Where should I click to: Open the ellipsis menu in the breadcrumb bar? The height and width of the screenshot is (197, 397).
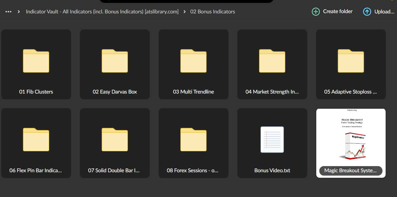pos(8,11)
